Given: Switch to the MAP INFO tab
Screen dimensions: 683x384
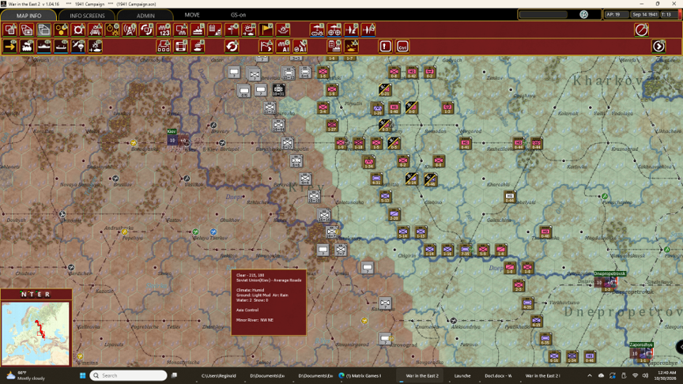Looking at the screenshot, I should pos(28,15).
